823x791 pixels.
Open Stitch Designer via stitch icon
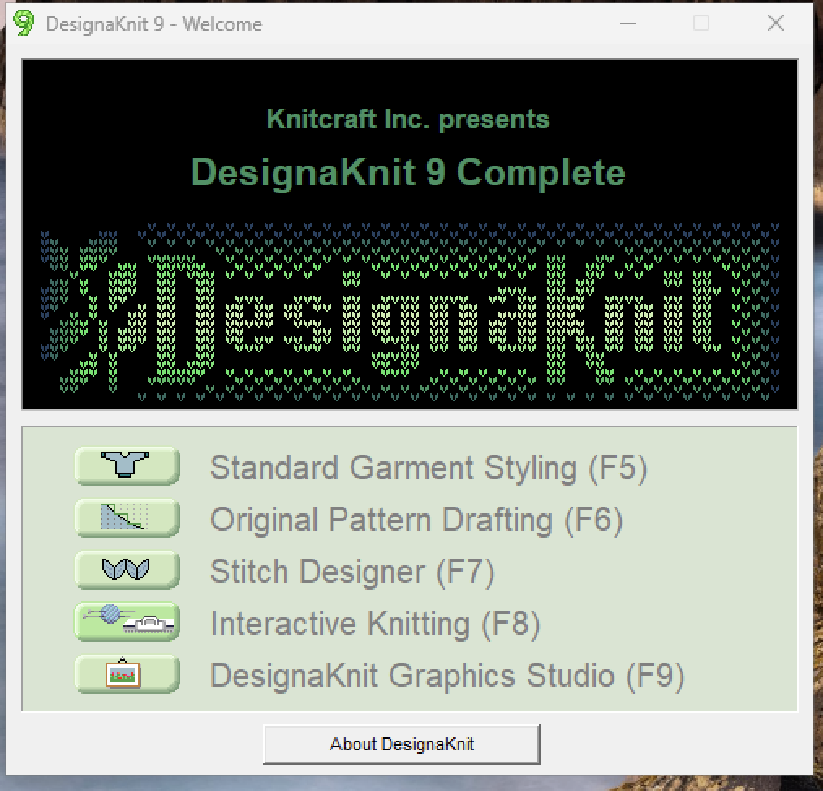pyautogui.click(x=127, y=570)
